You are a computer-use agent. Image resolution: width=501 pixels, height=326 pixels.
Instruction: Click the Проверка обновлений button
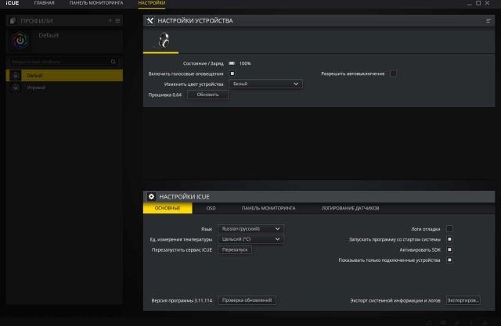(247, 300)
